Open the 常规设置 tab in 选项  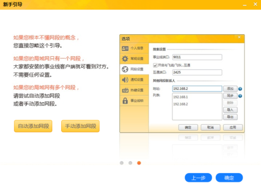click(x=134, y=59)
